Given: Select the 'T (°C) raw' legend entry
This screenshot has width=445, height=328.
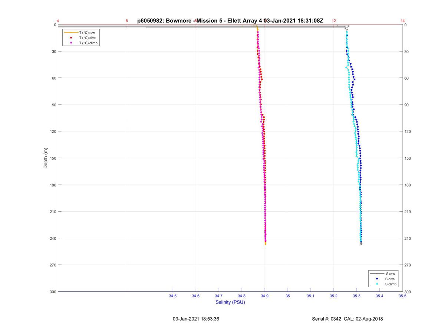Looking at the screenshot, I should coord(87,33).
